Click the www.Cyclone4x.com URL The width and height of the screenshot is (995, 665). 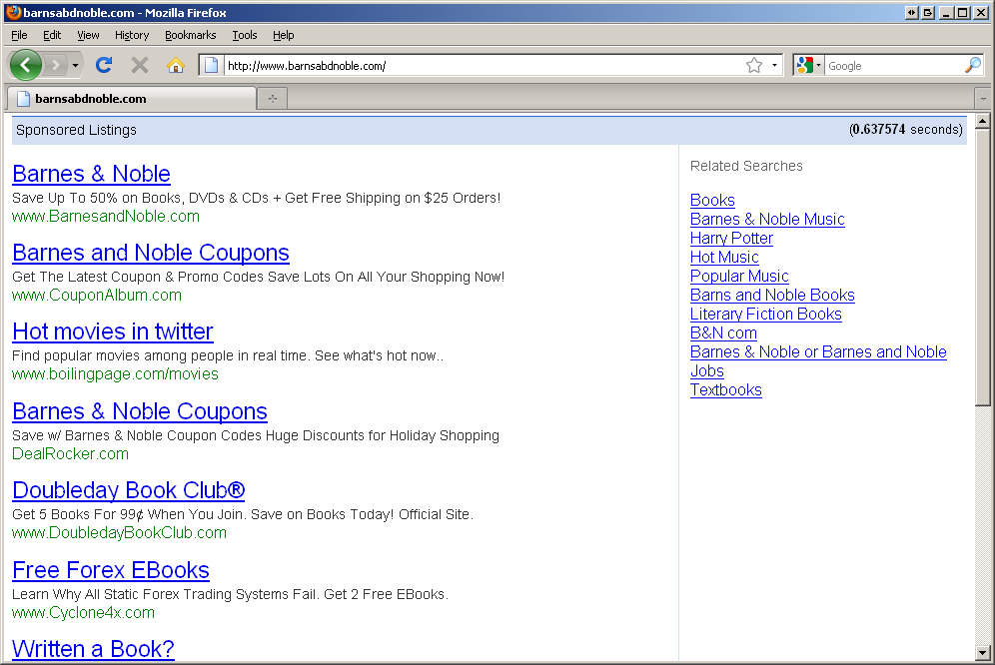pyautogui.click(x=83, y=613)
